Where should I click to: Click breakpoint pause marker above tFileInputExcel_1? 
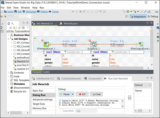[42, 40]
